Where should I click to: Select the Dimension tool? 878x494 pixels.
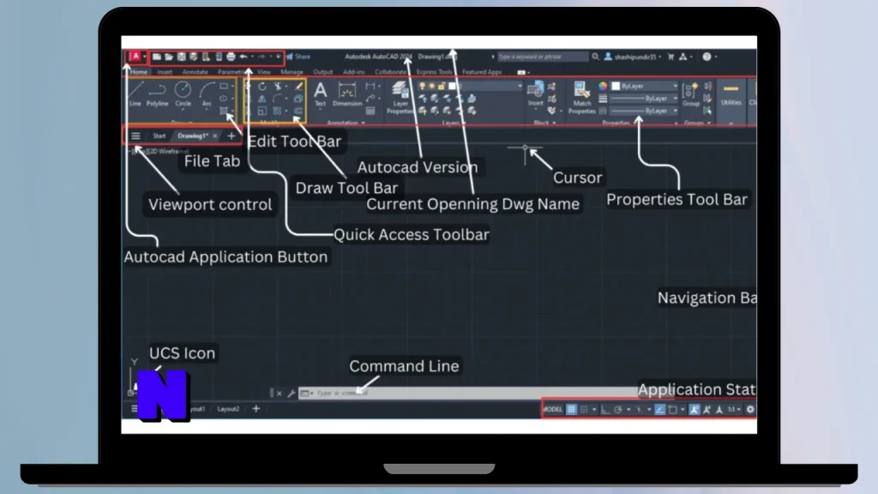347,93
